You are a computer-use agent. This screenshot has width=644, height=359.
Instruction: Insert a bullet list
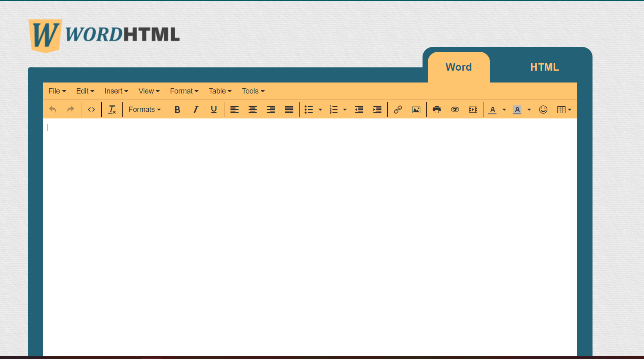309,109
